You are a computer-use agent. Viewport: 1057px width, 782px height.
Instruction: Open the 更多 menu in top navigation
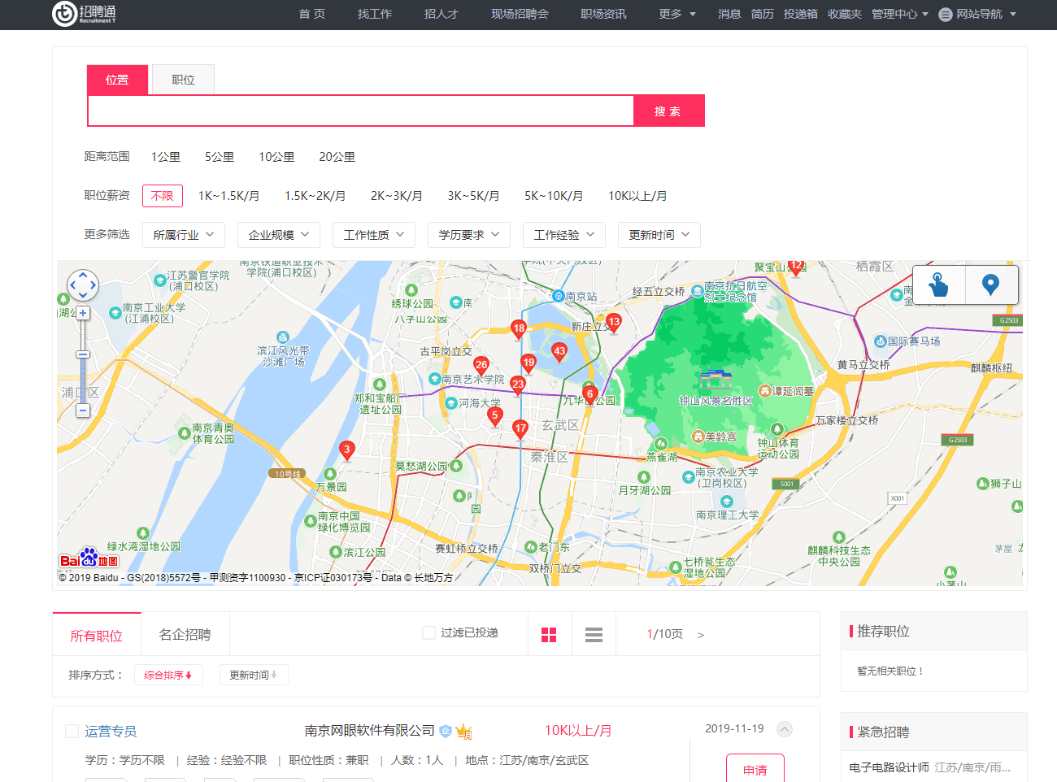[677, 14]
